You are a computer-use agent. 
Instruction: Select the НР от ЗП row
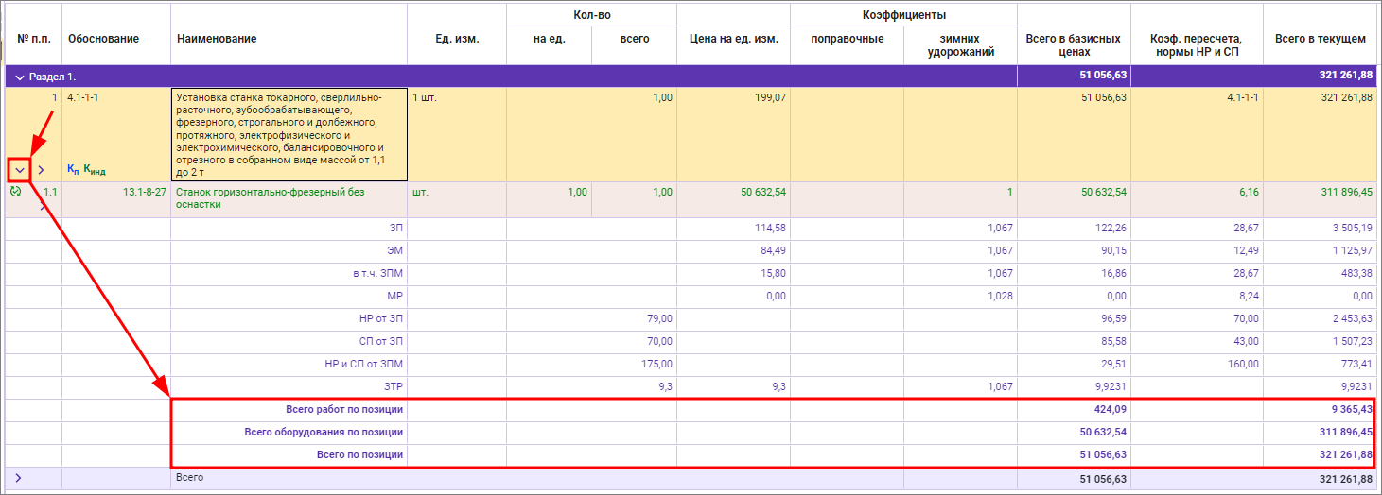pyautogui.click(x=376, y=318)
